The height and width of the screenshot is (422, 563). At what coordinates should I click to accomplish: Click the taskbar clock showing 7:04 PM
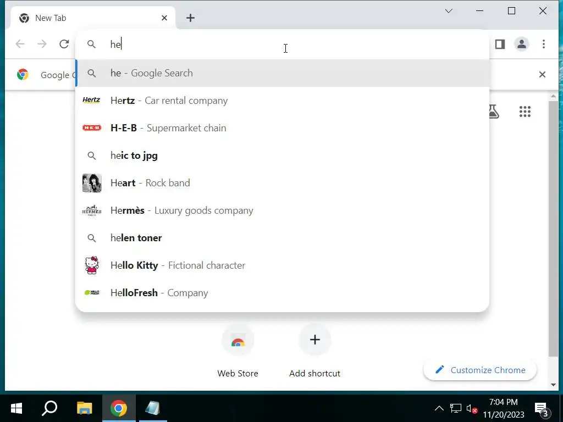tap(504, 408)
